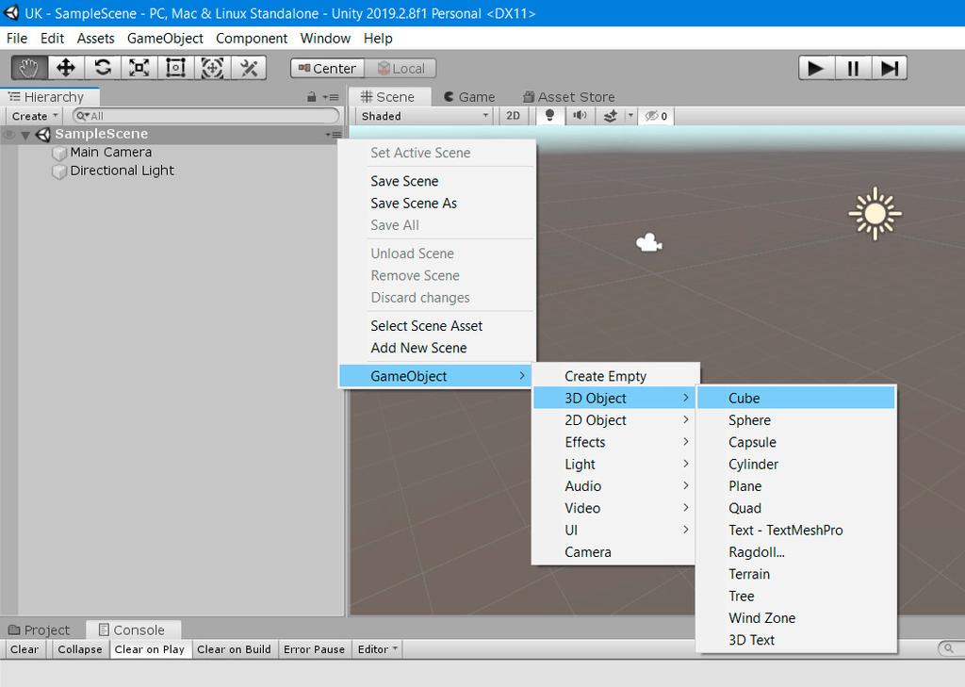Toggle the Center pivot mode
Screen dimensions: 965x687
pyautogui.click(x=327, y=69)
